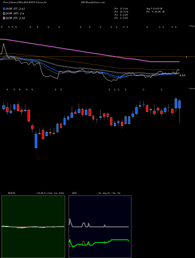Click the 'Pre C: 2.52' close value

point(121,18)
